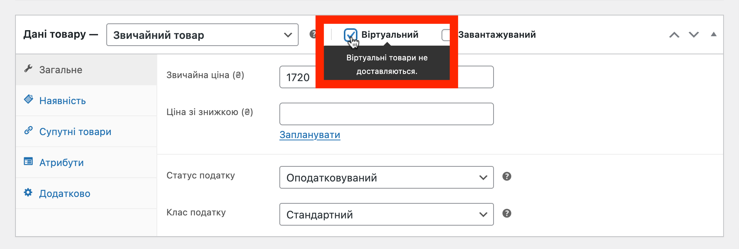
Task: Click the Клас податку label
Action: pyautogui.click(x=196, y=212)
